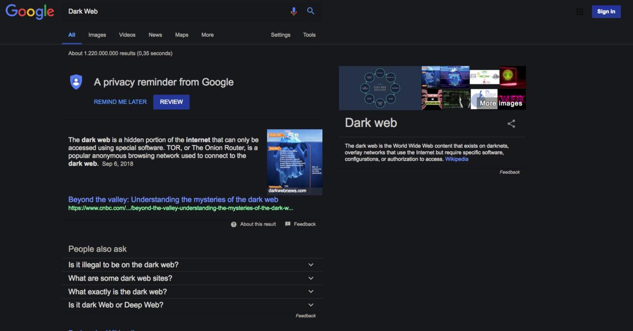Open the green cnbc.com URL link

click(x=180, y=208)
